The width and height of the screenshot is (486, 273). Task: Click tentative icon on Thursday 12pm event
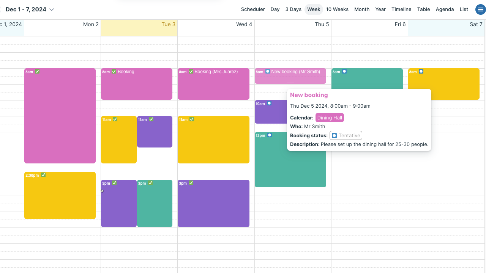coord(270,135)
